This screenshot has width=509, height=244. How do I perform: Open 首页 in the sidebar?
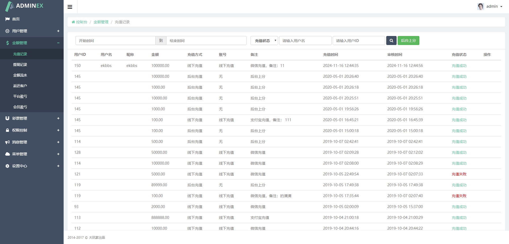coord(16,19)
